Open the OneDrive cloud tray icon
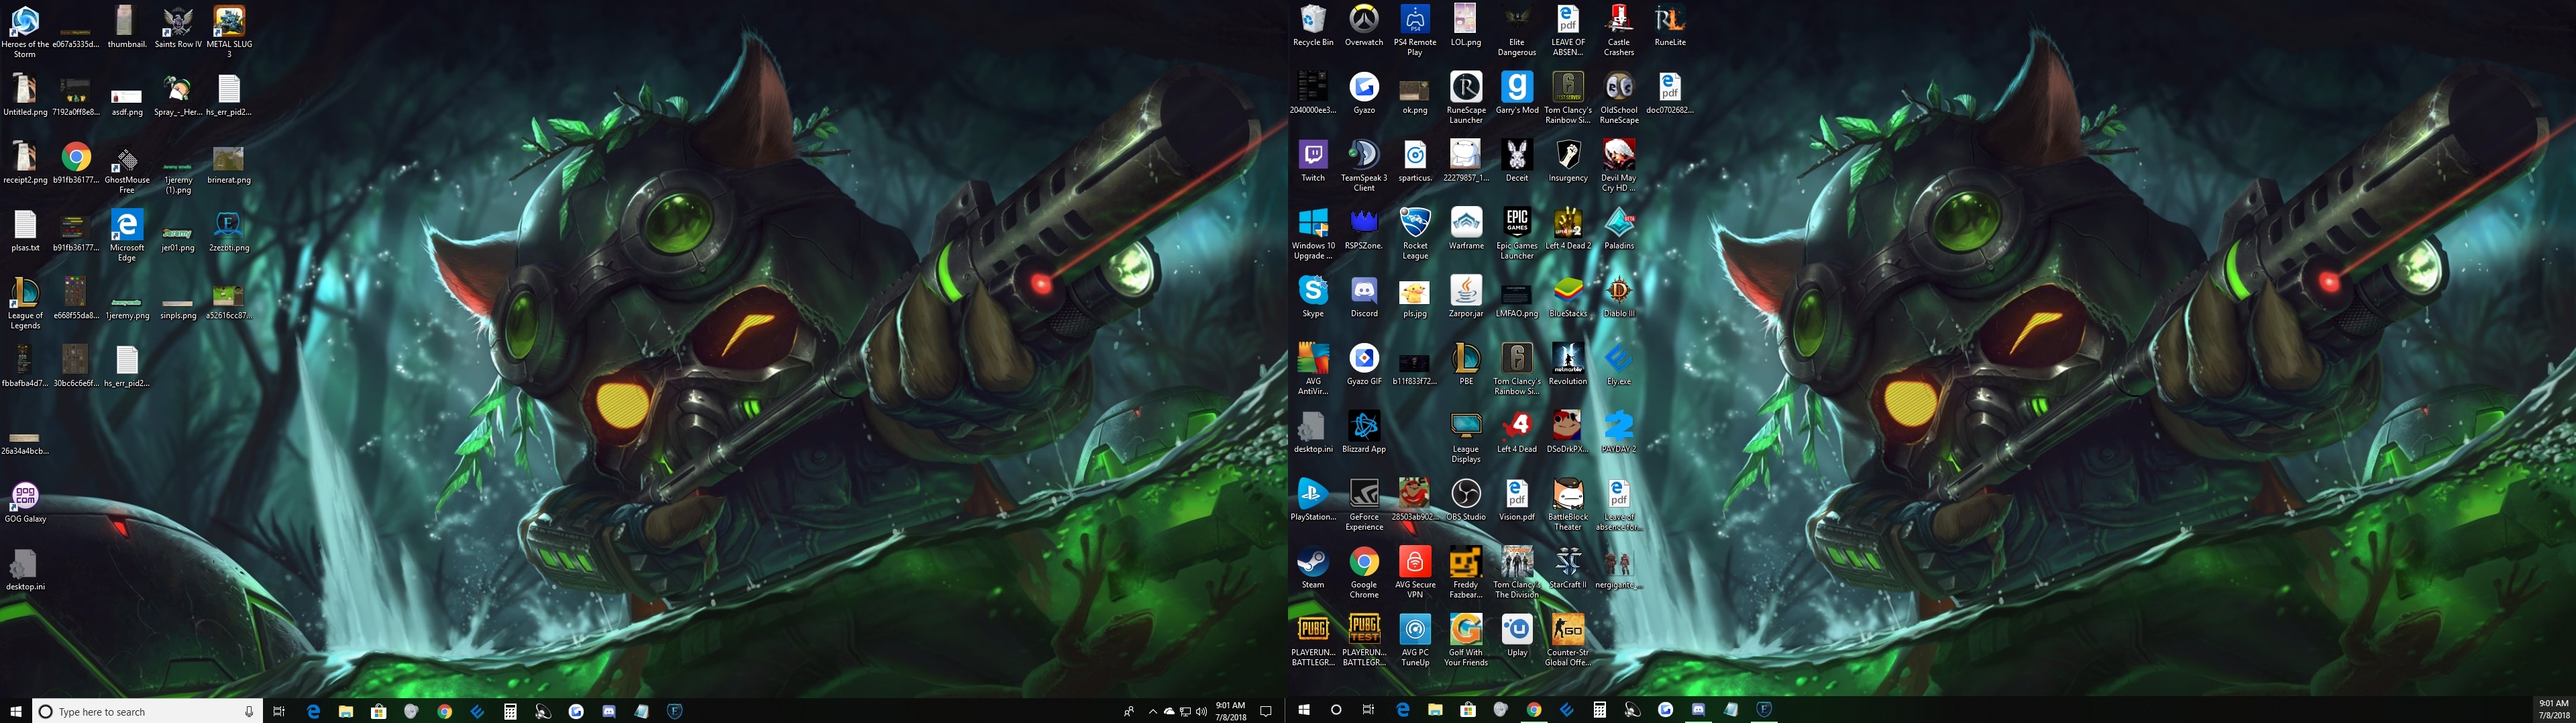This screenshot has height=723, width=2576. click(1168, 711)
